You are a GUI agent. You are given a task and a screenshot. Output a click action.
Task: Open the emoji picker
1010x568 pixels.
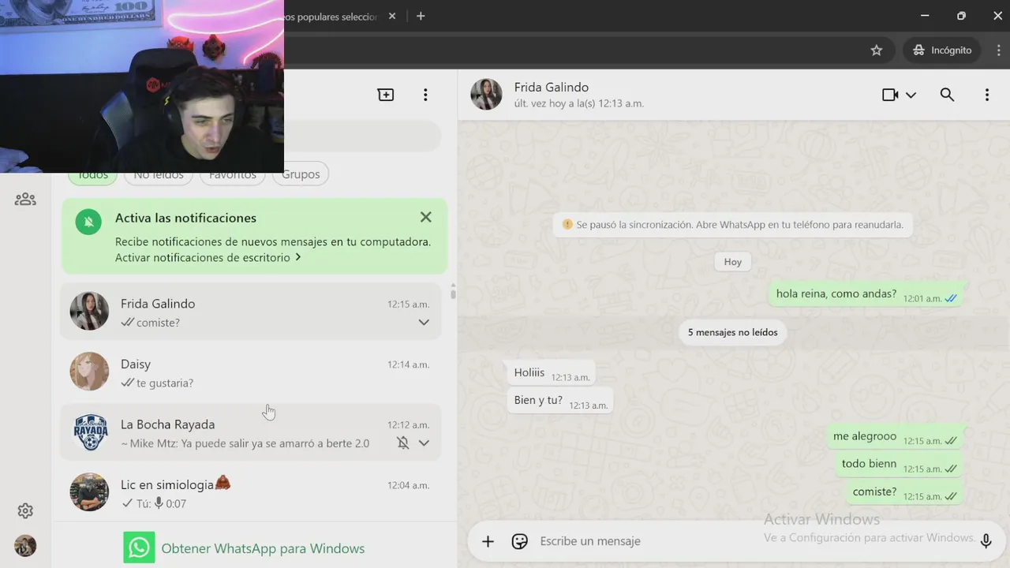[x=519, y=541]
